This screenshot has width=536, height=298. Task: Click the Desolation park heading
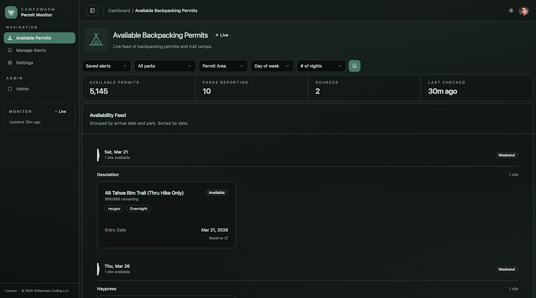108,175
